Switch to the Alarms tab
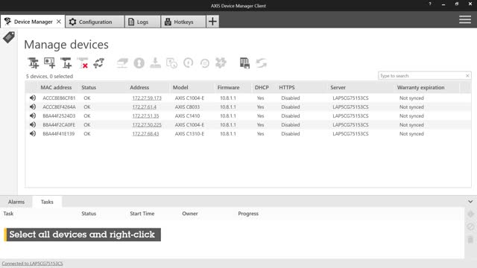The width and height of the screenshot is (477, 268). click(16, 202)
